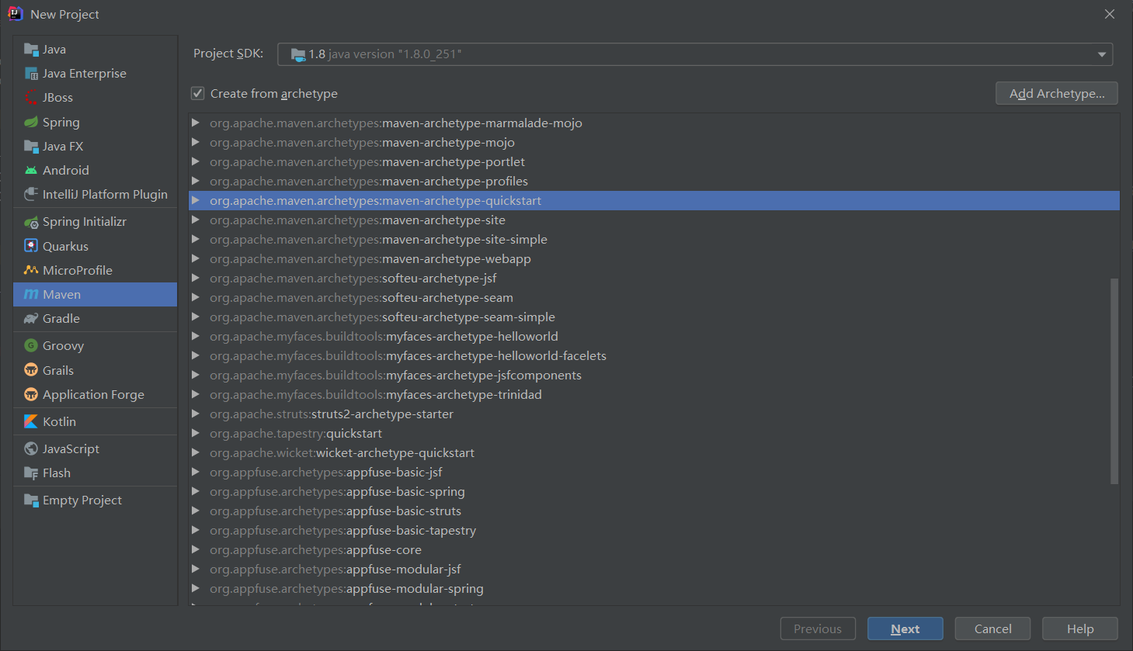The height and width of the screenshot is (651, 1133).
Task: Select org.apache.tapestry:quickstart row
Action: (x=654, y=433)
